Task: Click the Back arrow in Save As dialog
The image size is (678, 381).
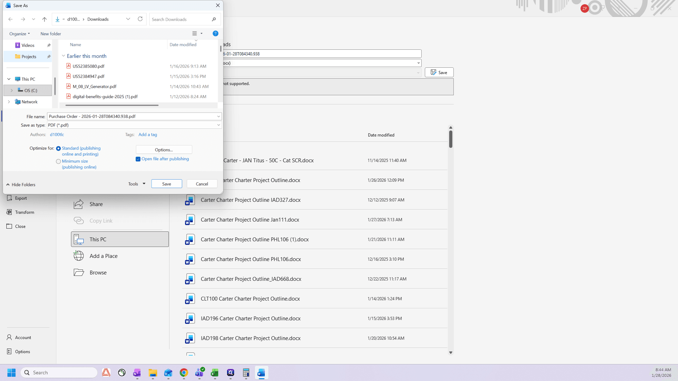Action: tap(11, 19)
